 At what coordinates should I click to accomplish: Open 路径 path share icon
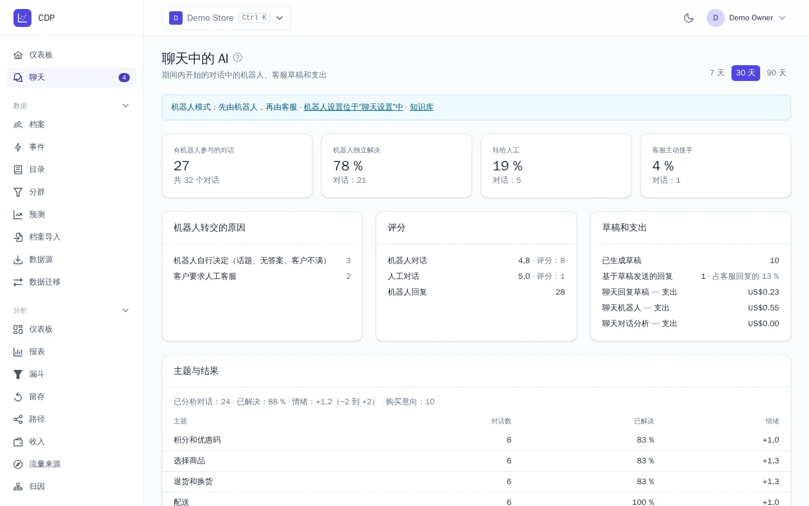tap(18, 419)
